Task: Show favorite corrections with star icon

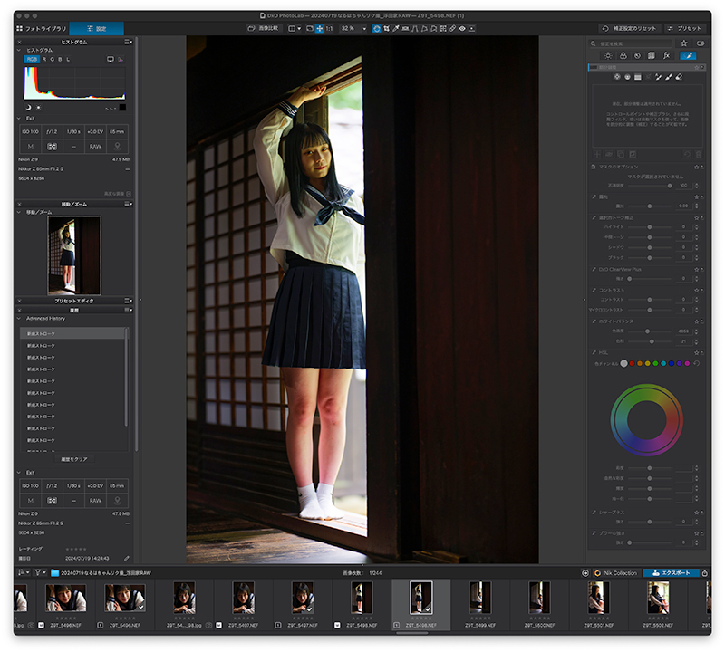Action: [684, 43]
